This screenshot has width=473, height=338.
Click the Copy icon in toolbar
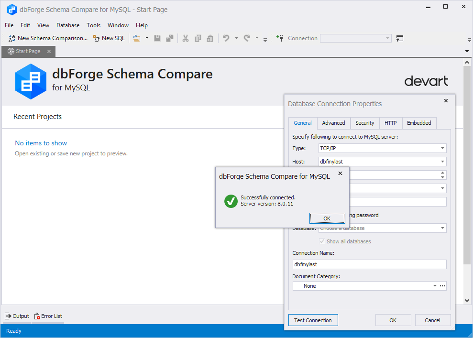pyautogui.click(x=198, y=38)
